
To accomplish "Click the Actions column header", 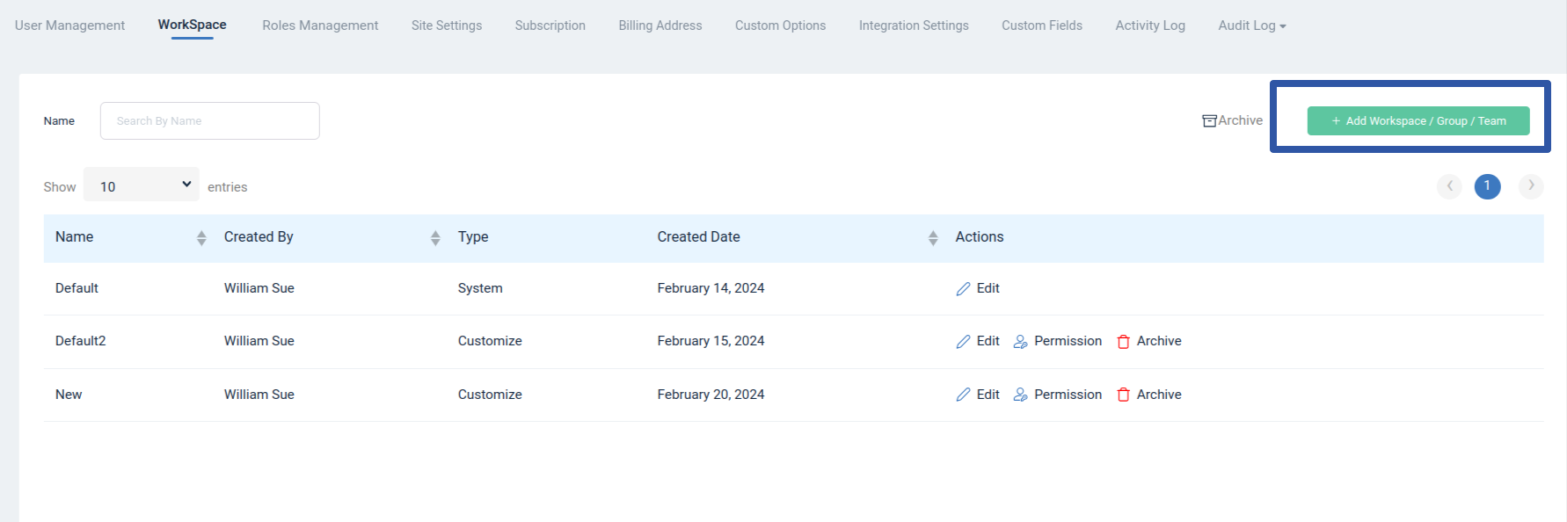I will (980, 237).
